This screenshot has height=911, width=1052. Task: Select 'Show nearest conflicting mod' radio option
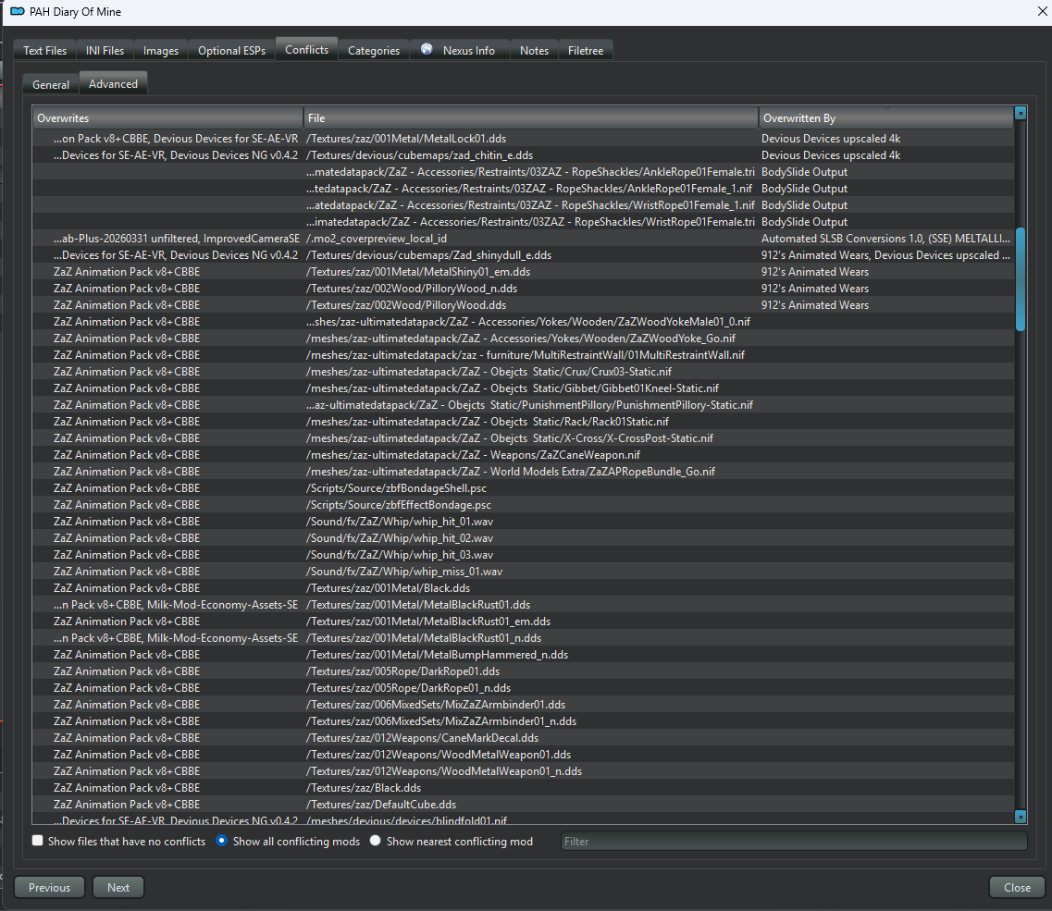point(375,841)
